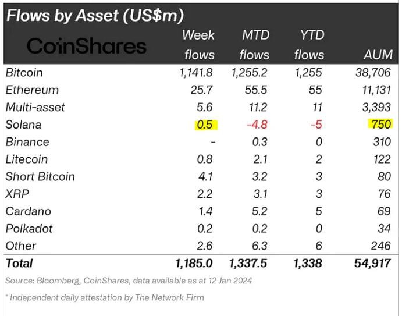Screen dimensions: 402x316
Task: Click the Multi-asset row label
Action: (x=35, y=107)
